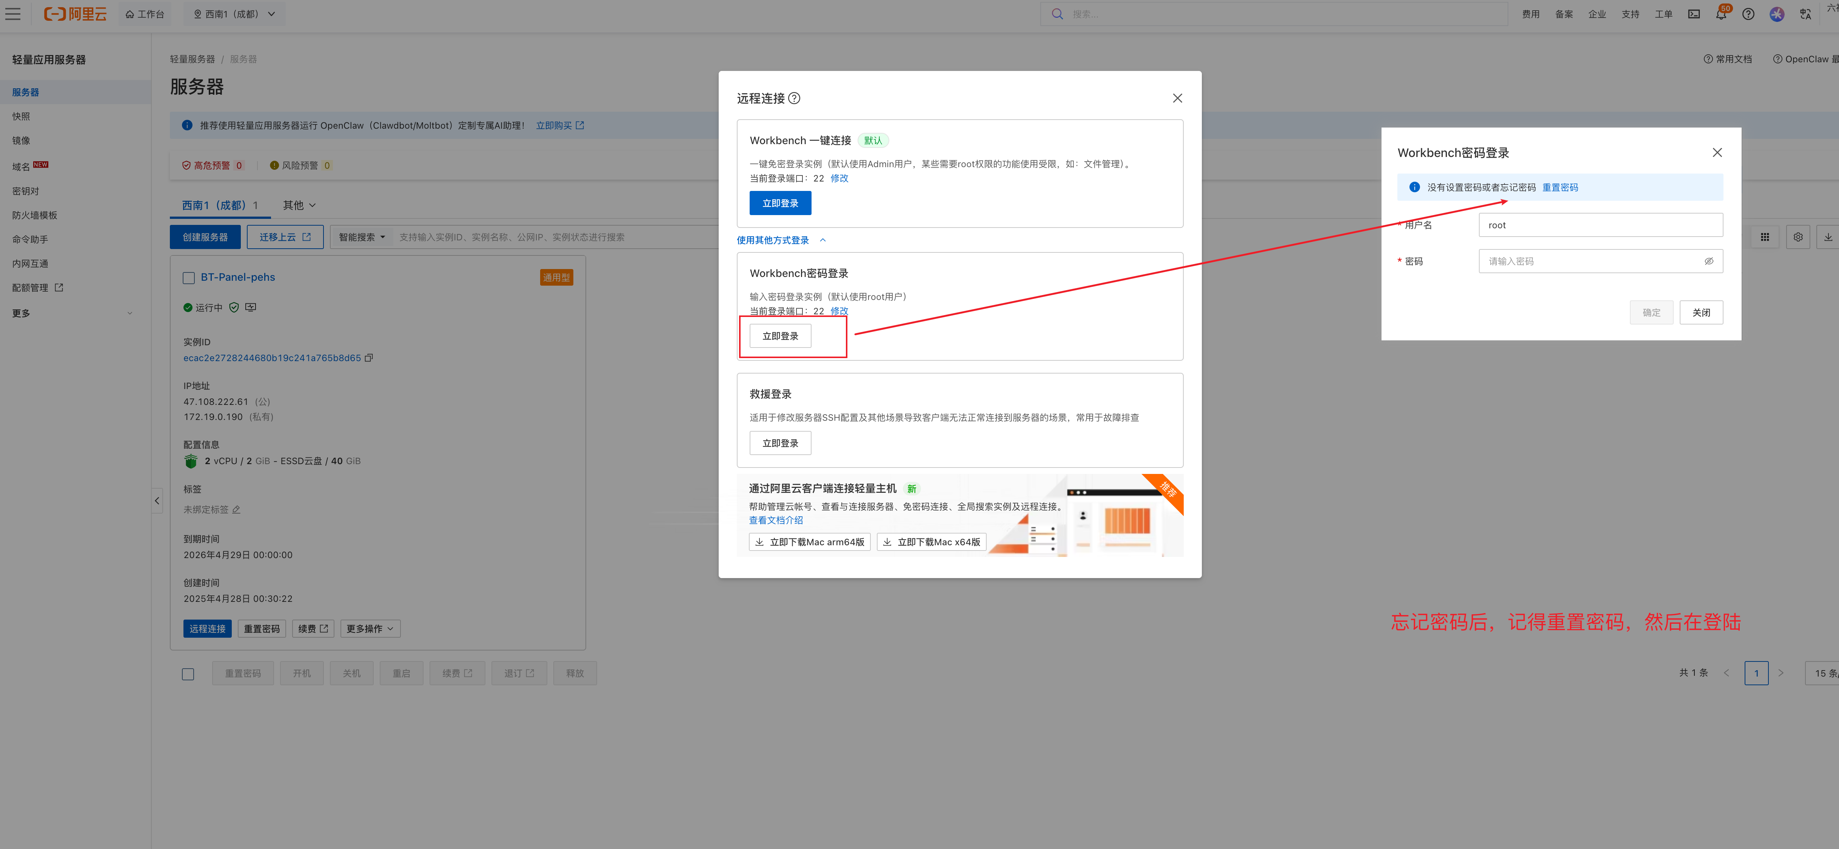Switch to the 其他 region tab
This screenshot has width=1839, height=849.
[x=299, y=206]
